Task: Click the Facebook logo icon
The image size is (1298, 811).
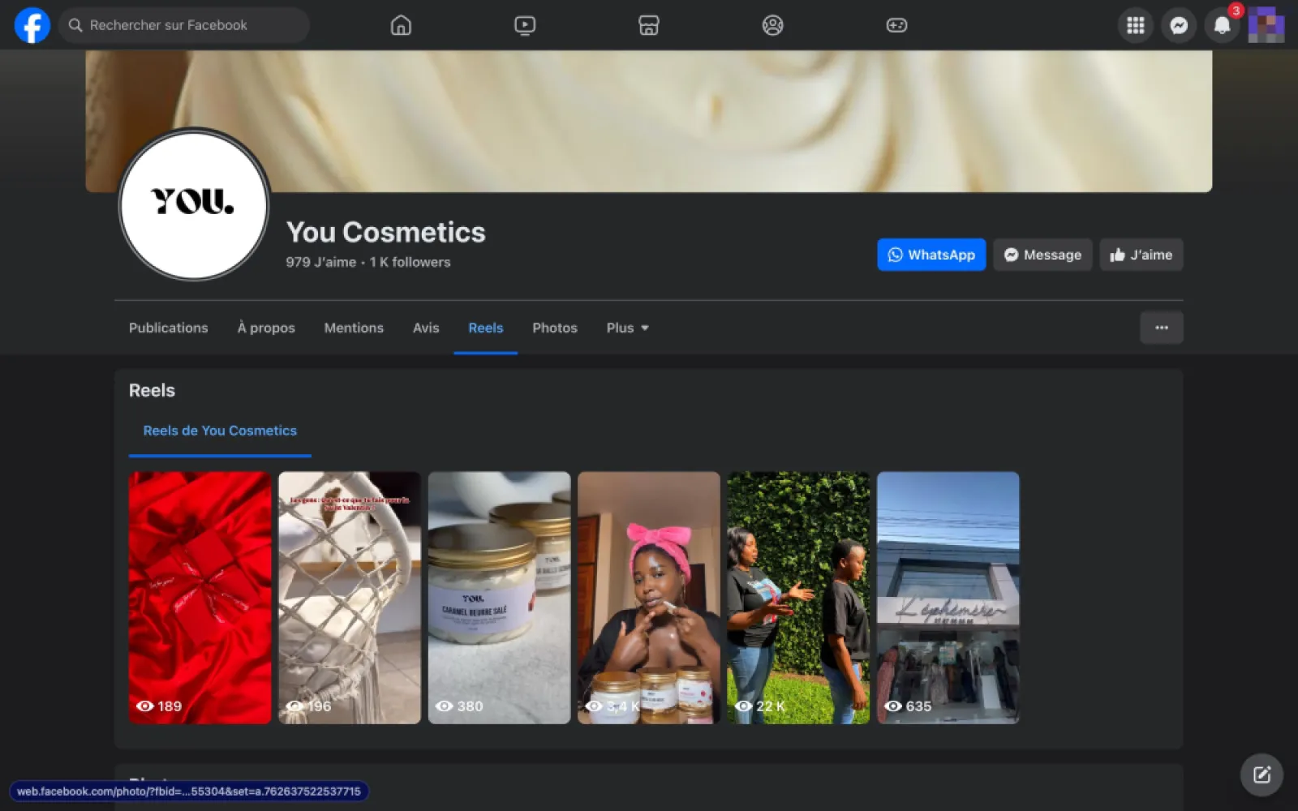Action: click(x=32, y=25)
